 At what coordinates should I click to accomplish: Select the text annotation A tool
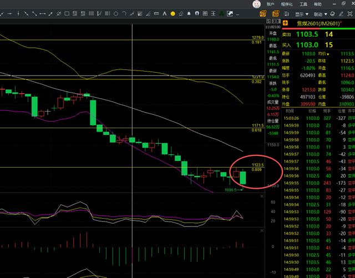tap(165, 14)
